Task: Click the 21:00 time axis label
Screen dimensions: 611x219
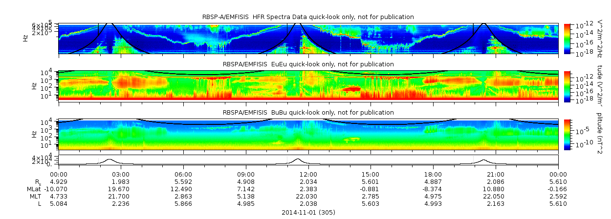Action: point(496,175)
